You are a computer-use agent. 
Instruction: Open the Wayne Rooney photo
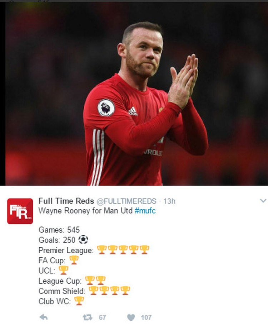pyautogui.click(x=137, y=94)
